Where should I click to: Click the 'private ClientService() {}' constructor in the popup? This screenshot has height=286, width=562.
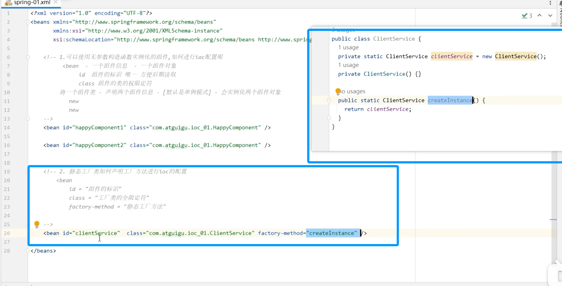click(380, 74)
